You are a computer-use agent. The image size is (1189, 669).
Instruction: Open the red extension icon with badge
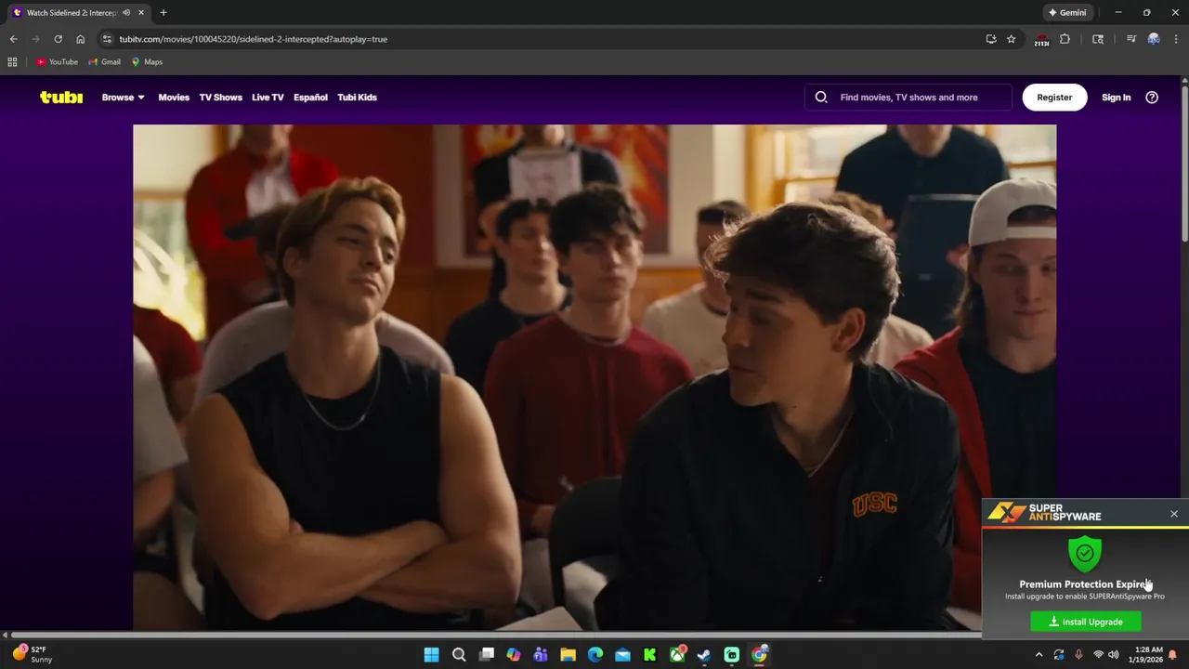1041,40
